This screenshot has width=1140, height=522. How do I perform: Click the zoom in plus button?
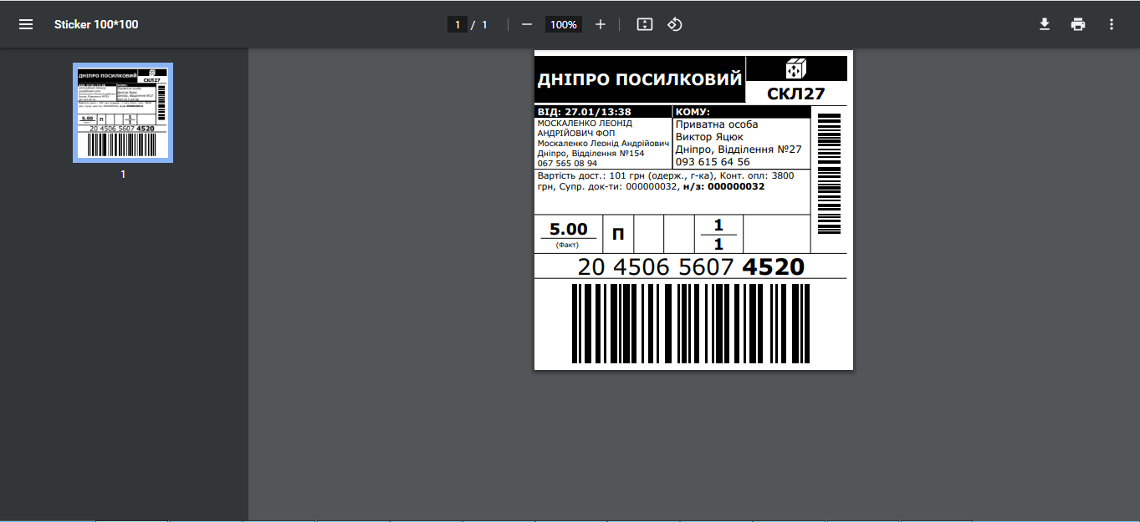coord(600,24)
